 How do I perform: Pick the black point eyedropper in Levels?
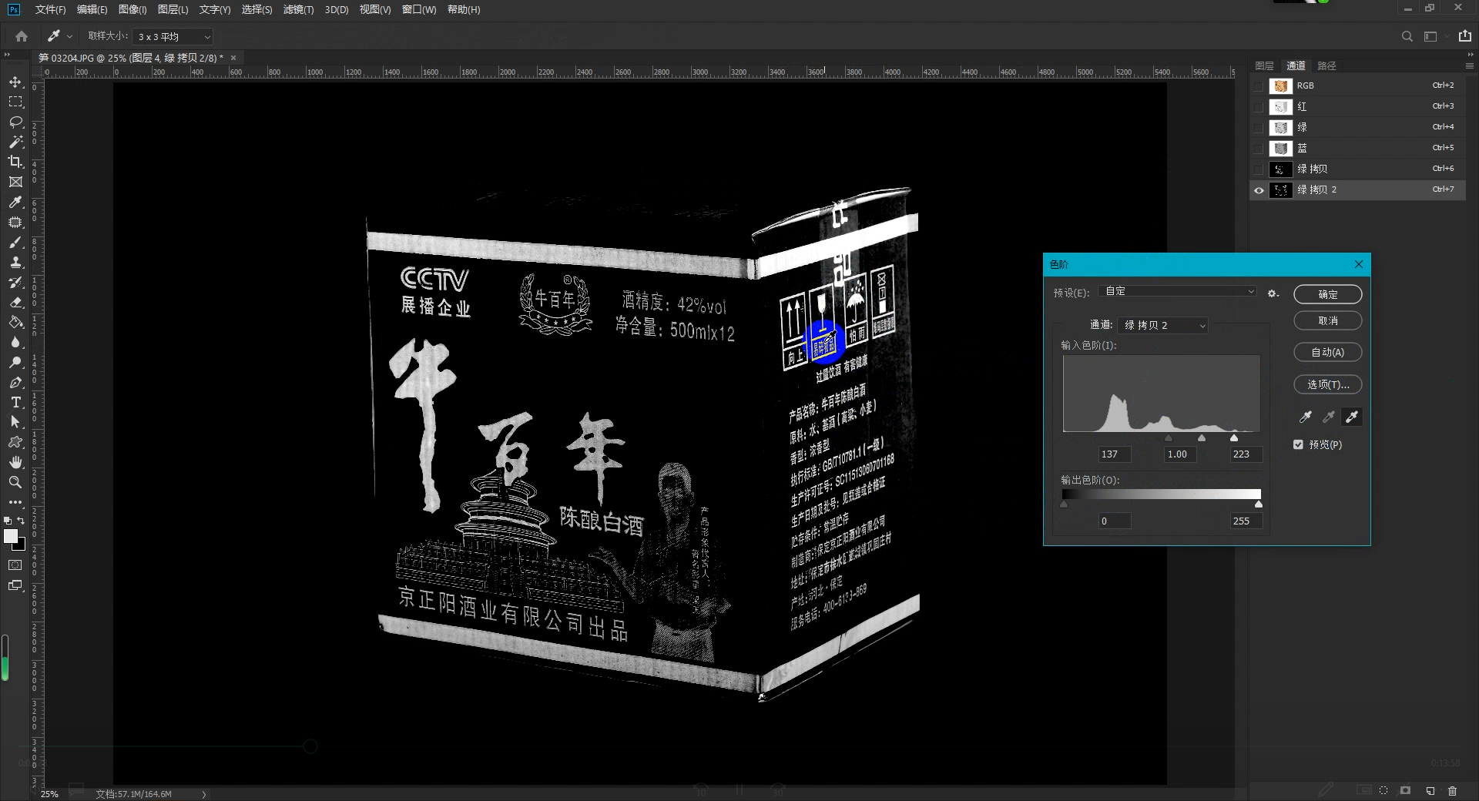(1306, 417)
